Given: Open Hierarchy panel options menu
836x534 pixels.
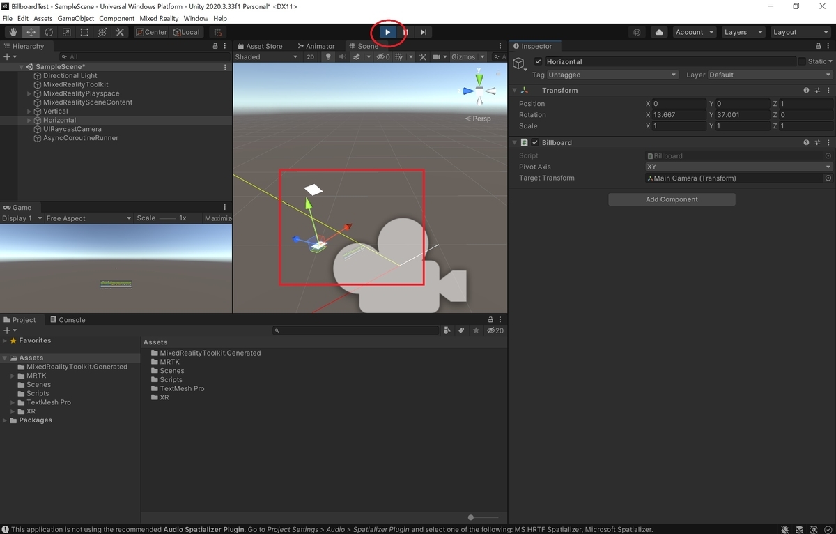Looking at the screenshot, I should point(225,46).
